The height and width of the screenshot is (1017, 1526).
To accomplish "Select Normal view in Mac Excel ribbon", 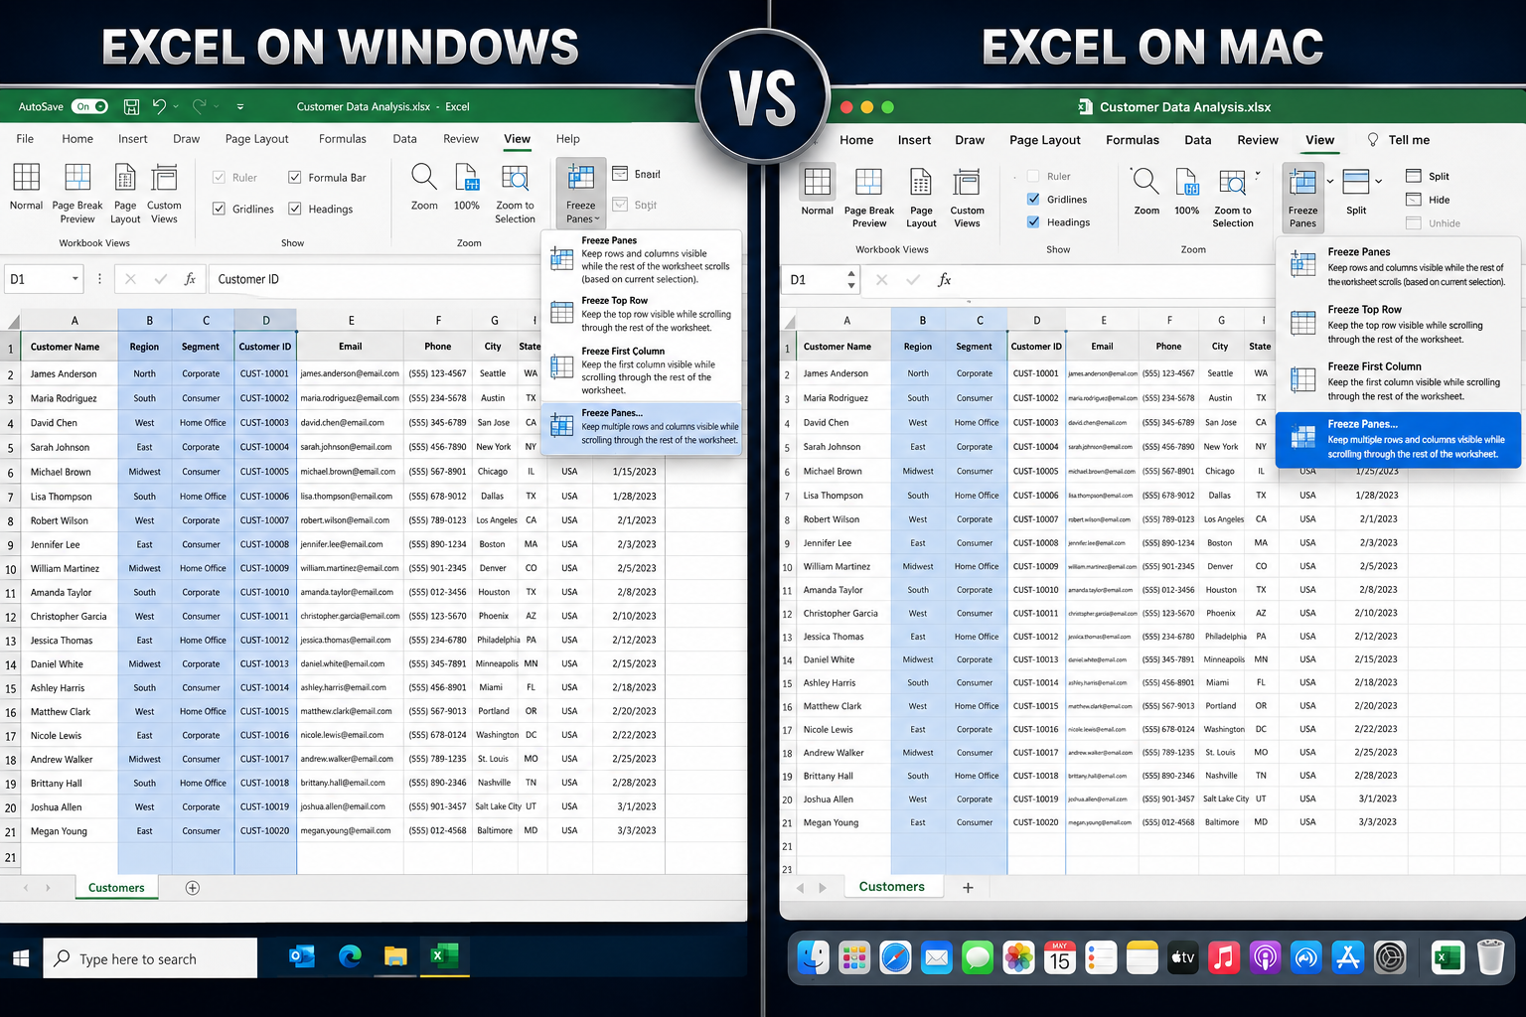I will (x=817, y=191).
